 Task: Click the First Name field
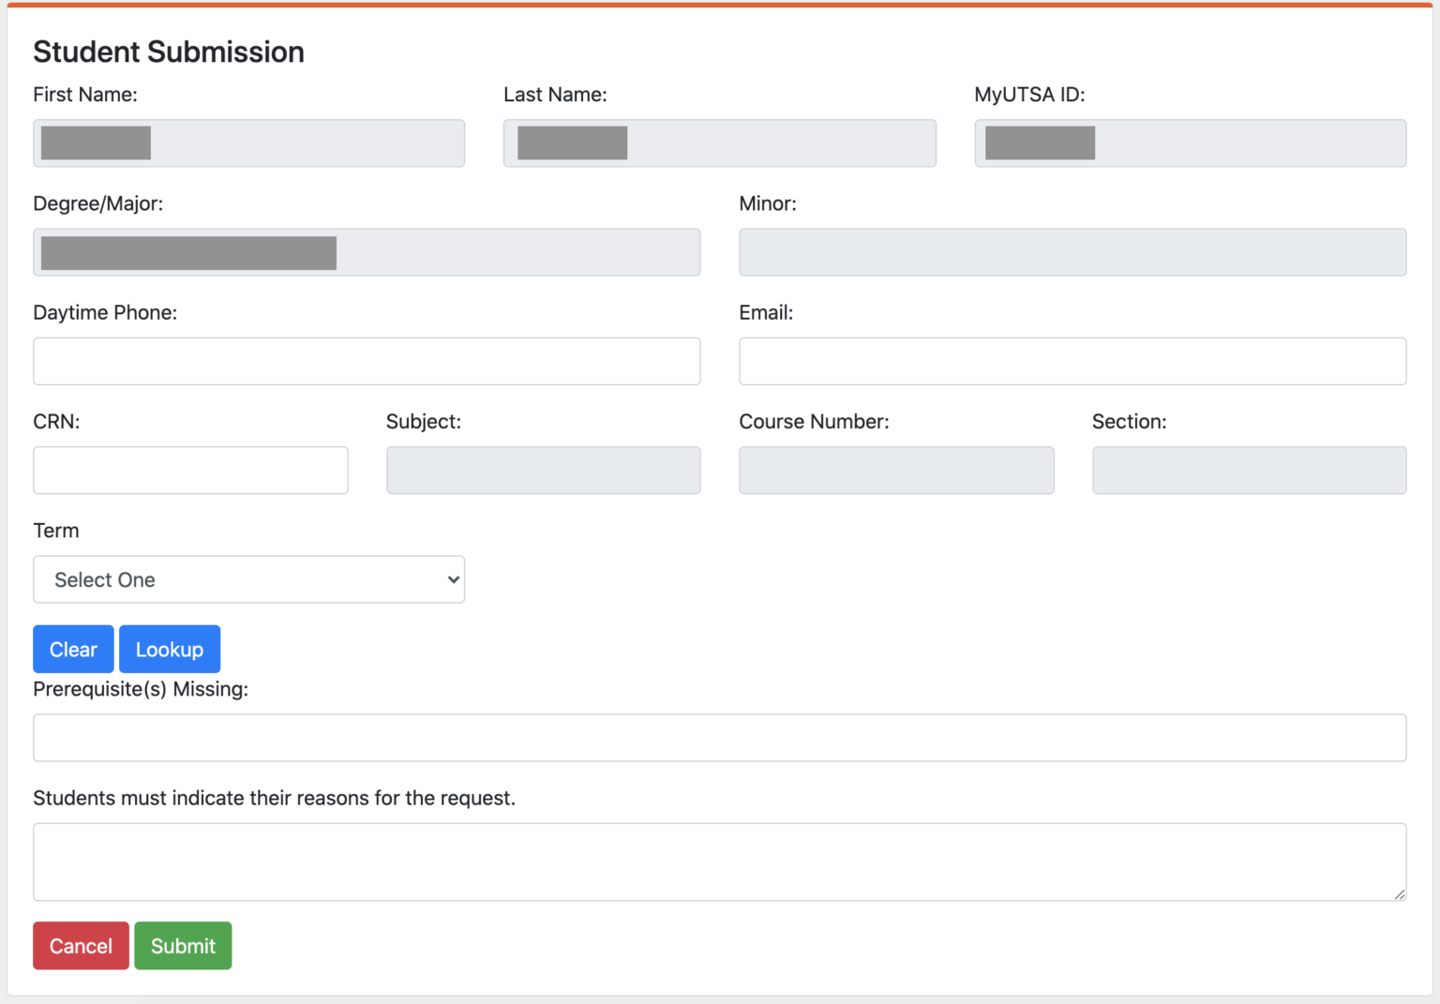click(248, 143)
